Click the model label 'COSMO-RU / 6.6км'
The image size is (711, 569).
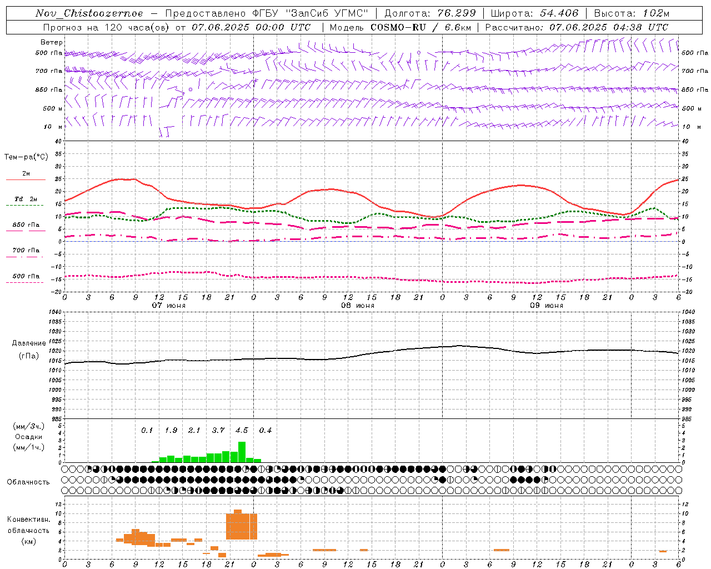point(420,27)
